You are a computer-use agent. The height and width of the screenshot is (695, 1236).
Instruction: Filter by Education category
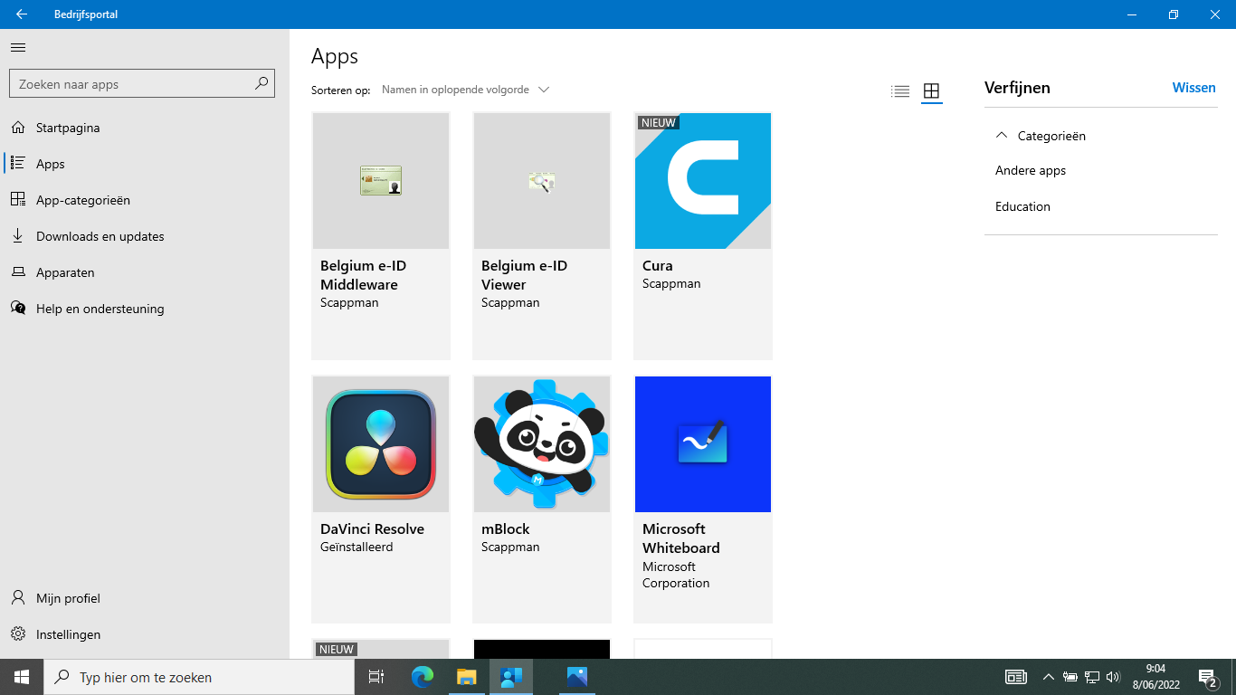1022,206
